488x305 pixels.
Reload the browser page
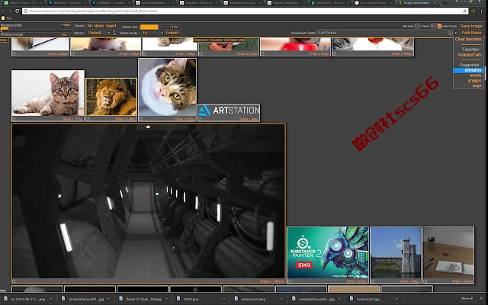[18, 11]
